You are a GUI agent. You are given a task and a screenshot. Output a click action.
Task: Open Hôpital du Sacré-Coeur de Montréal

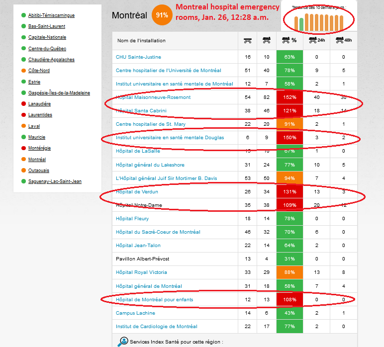click(158, 232)
